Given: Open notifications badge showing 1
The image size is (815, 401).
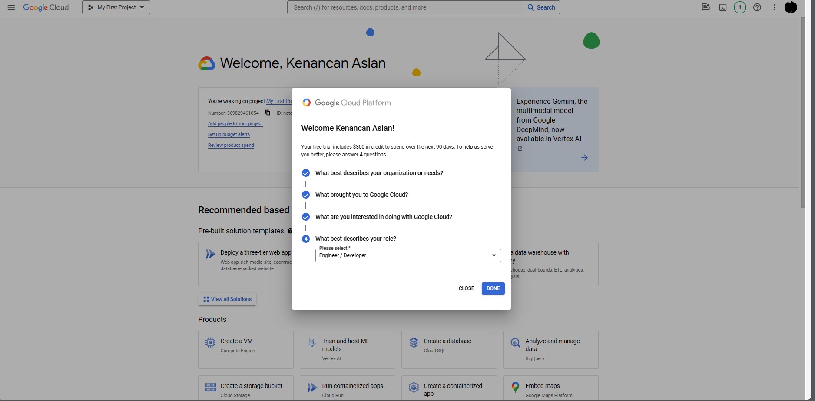Looking at the screenshot, I should coord(740,7).
